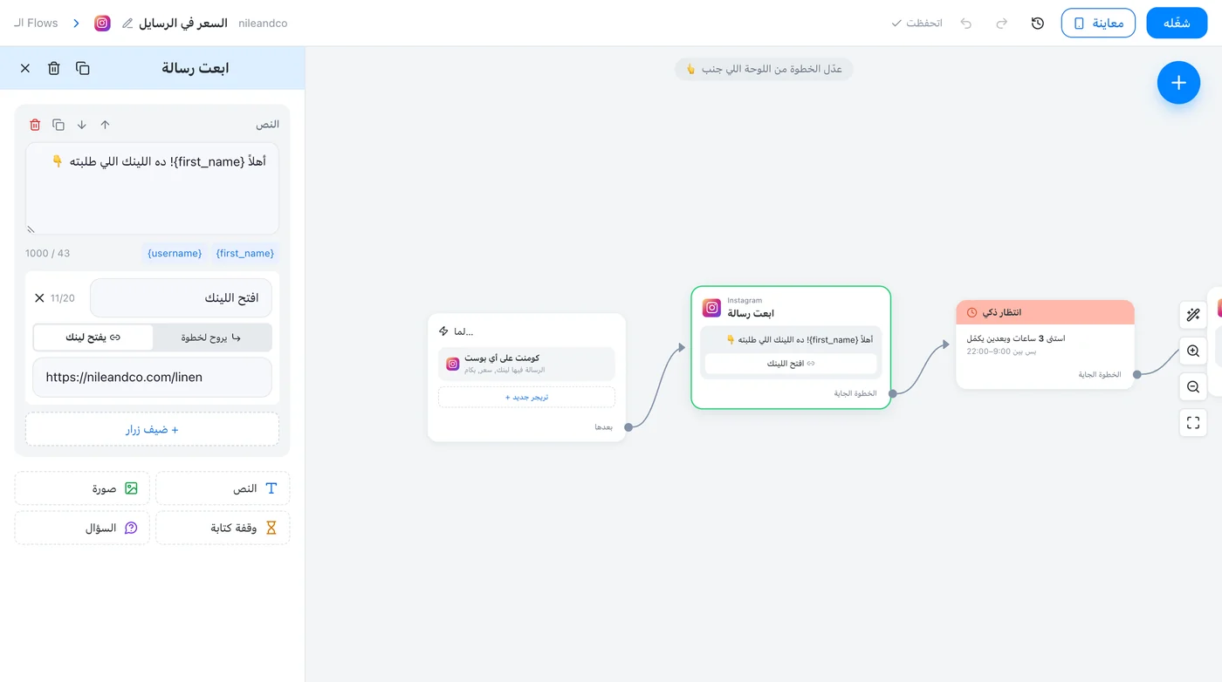Select the يروح لخطوة option
Image resolution: width=1222 pixels, height=682 pixels.
pyautogui.click(x=211, y=338)
